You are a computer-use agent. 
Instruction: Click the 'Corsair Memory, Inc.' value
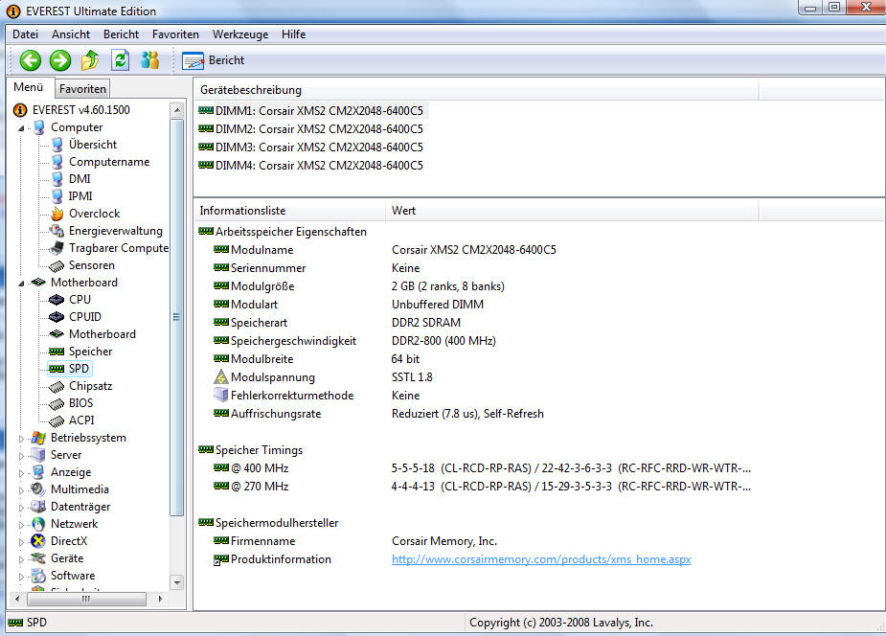(444, 541)
